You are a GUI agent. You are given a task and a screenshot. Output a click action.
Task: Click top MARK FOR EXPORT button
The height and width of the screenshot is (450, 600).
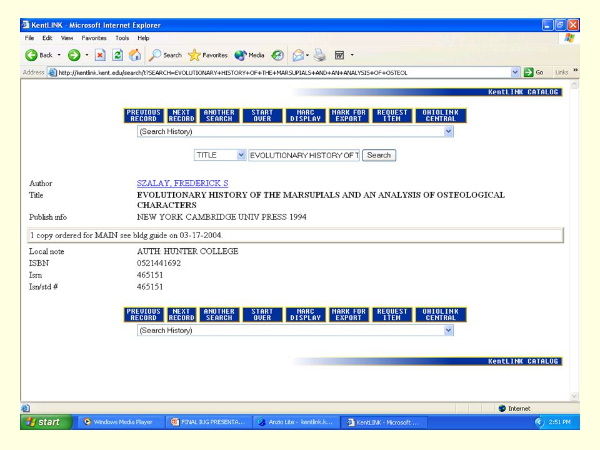349,116
